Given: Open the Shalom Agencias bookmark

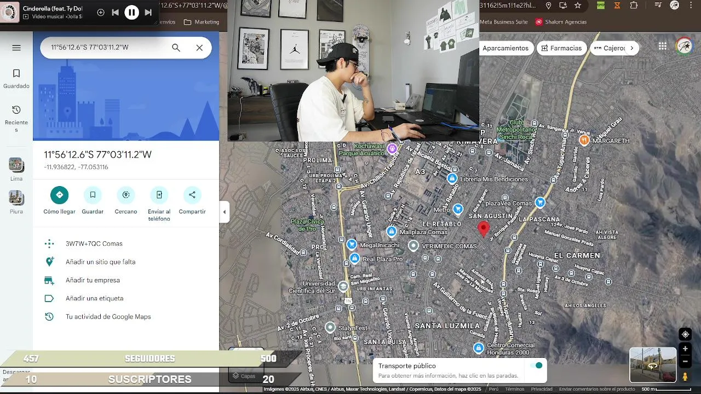Looking at the screenshot, I should tap(561, 22).
